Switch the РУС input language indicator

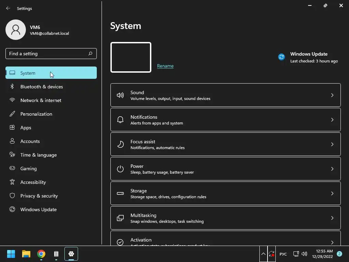(x=283, y=254)
